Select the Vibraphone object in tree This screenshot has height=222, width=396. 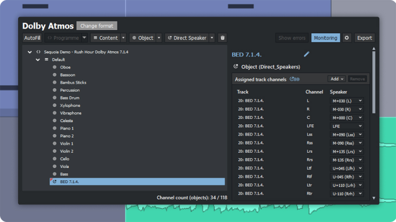[71, 113]
